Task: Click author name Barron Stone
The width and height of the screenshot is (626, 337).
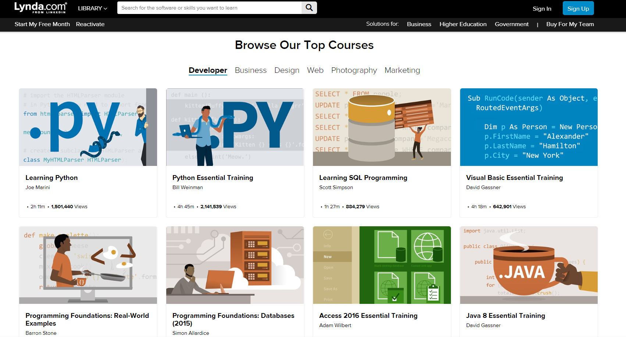Action: [41, 333]
